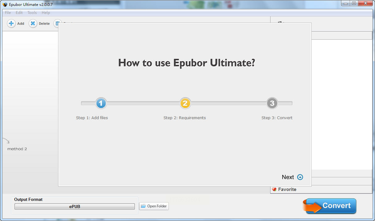Open the Edit menu
The height and width of the screenshot is (221, 375).
pyautogui.click(x=19, y=13)
